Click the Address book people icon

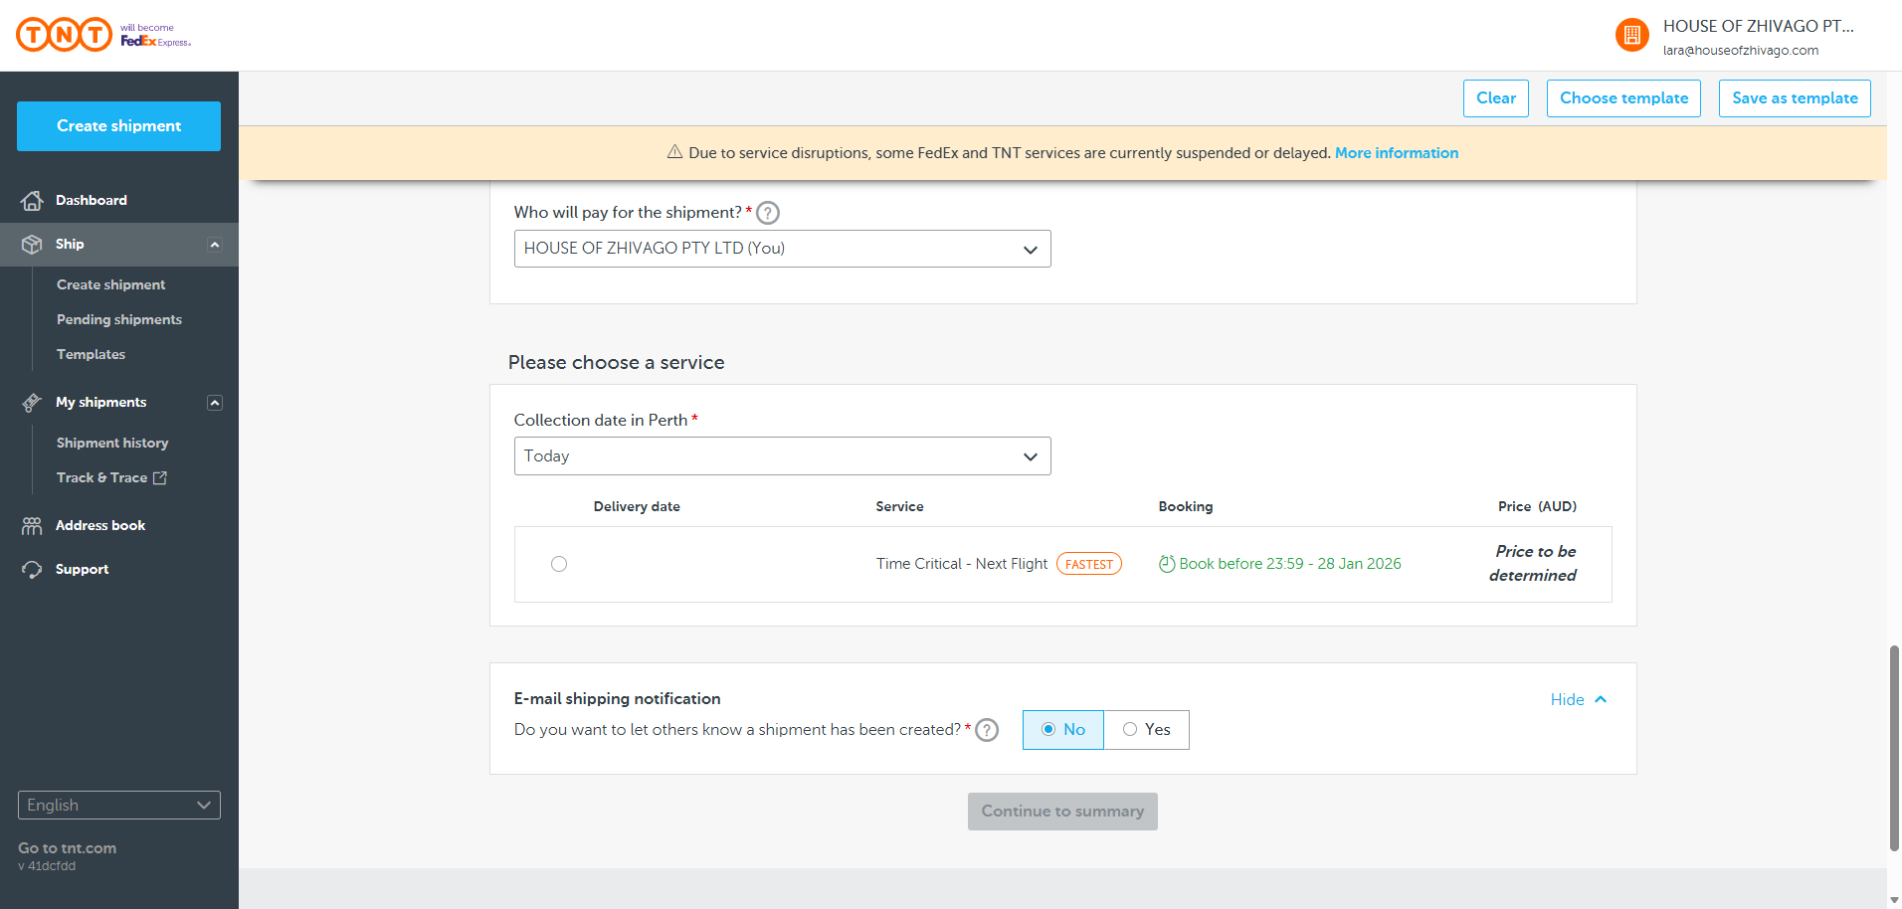point(32,526)
